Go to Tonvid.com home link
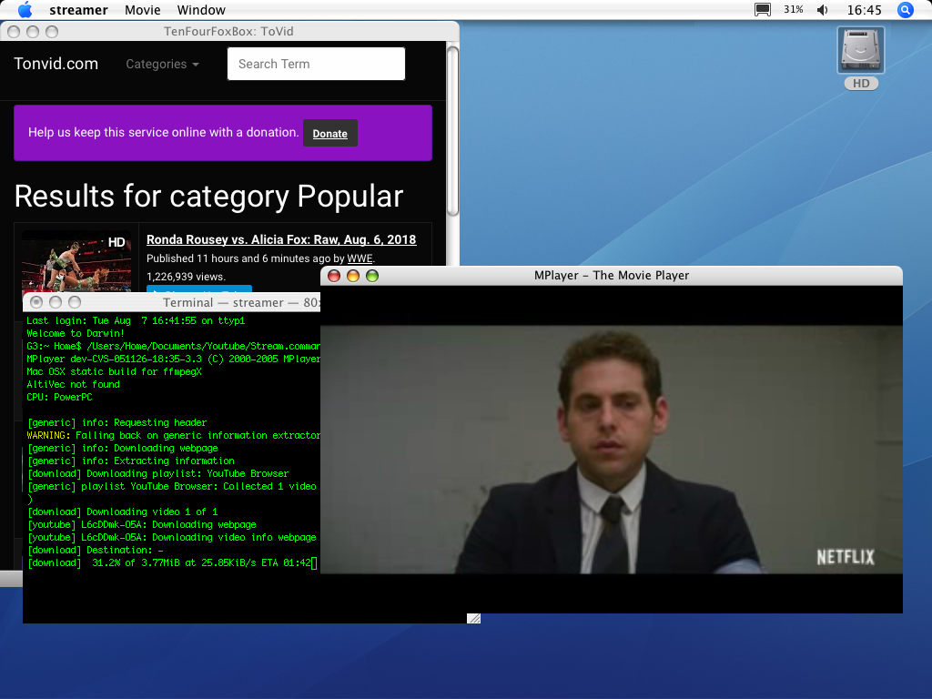The width and height of the screenshot is (932, 699). (56, 64)
